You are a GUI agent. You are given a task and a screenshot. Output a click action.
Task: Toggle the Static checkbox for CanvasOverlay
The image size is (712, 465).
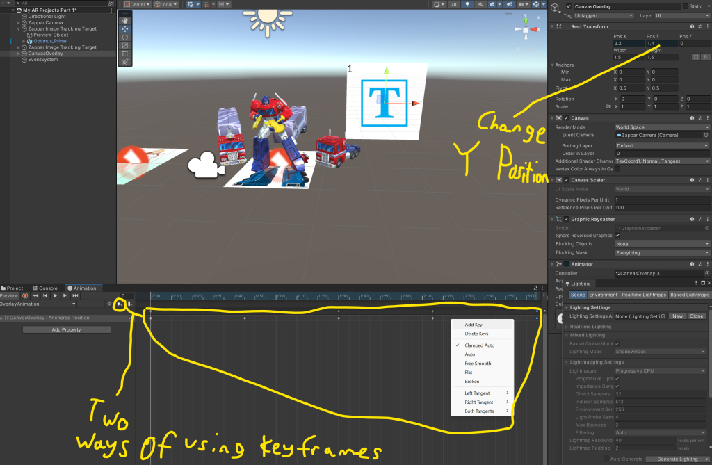pyautogui.click(x=684, y=6)
